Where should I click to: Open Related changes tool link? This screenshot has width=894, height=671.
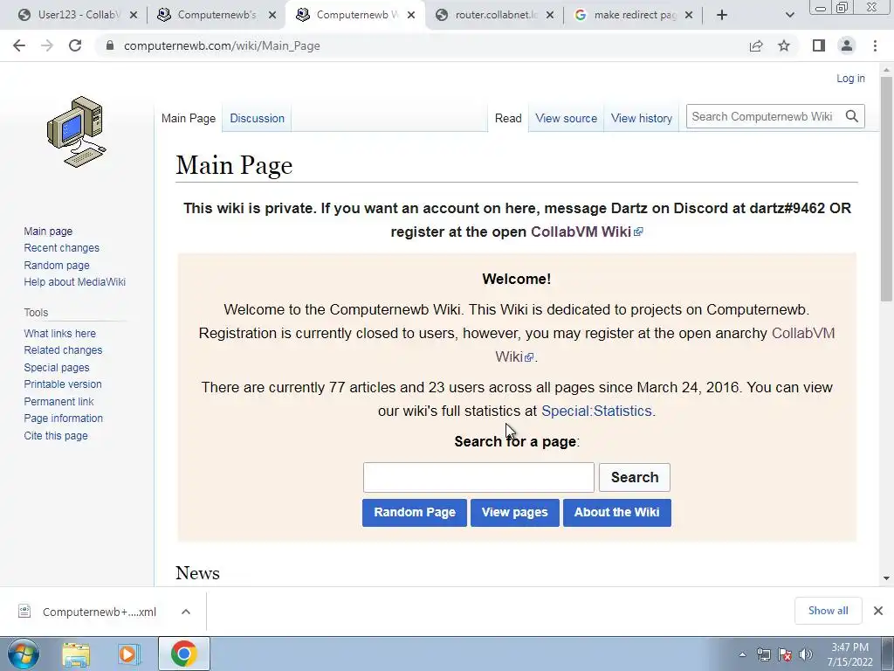click(x=63, y=349)
